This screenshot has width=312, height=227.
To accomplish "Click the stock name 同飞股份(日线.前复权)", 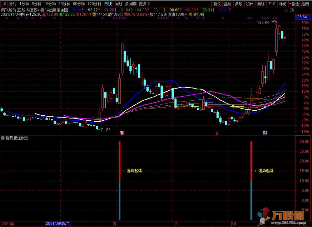I will point(20,10).
